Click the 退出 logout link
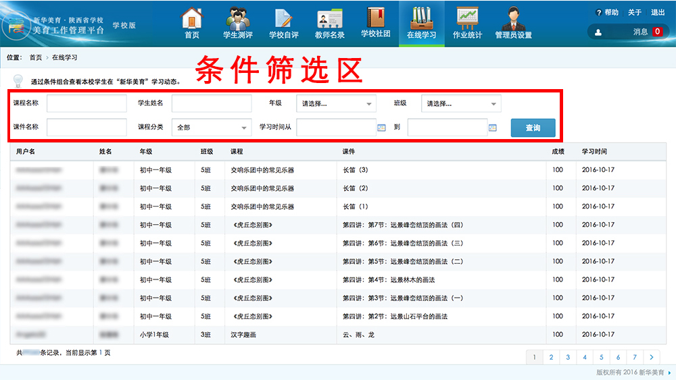This screenshot has height=380, width=676. pos(657,13)
